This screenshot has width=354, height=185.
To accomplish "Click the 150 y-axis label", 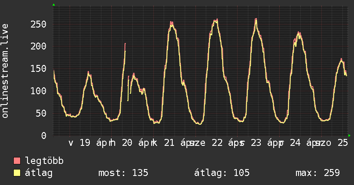I will [x=38, y=69].
